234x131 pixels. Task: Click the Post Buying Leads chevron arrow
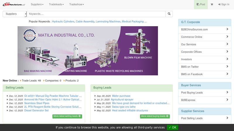point(227,92)
